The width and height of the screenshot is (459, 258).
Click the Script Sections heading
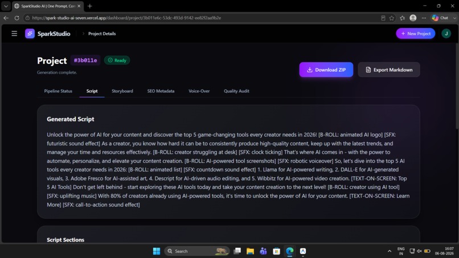coord(65,240)
